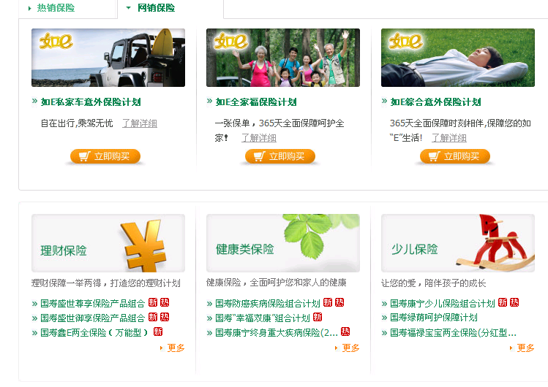Click the down arrow before 网销保险 tab

128,8
